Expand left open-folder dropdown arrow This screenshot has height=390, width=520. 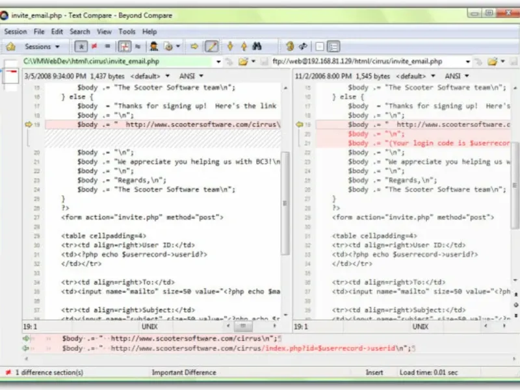[x=253, y=61]
